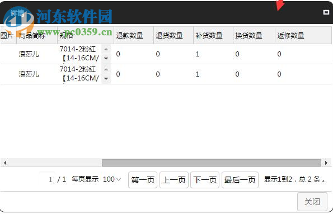Maximize the 详情 dialog window
333x214 pixels.
[x=326, y=12]
